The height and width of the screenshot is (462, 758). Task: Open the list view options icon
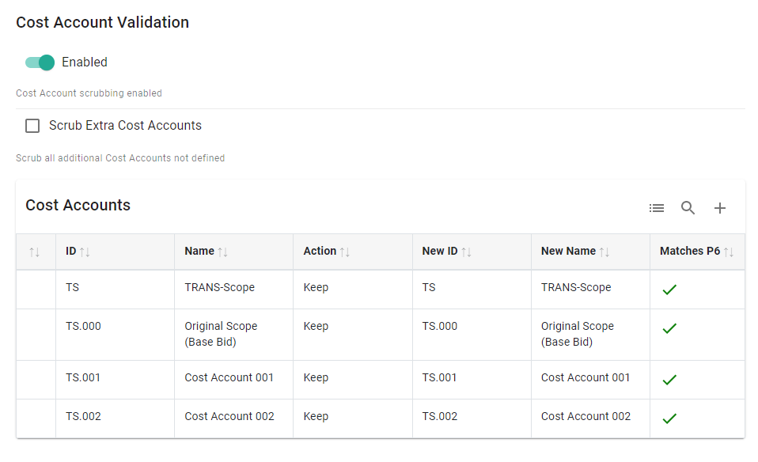[x=657, y=208]
